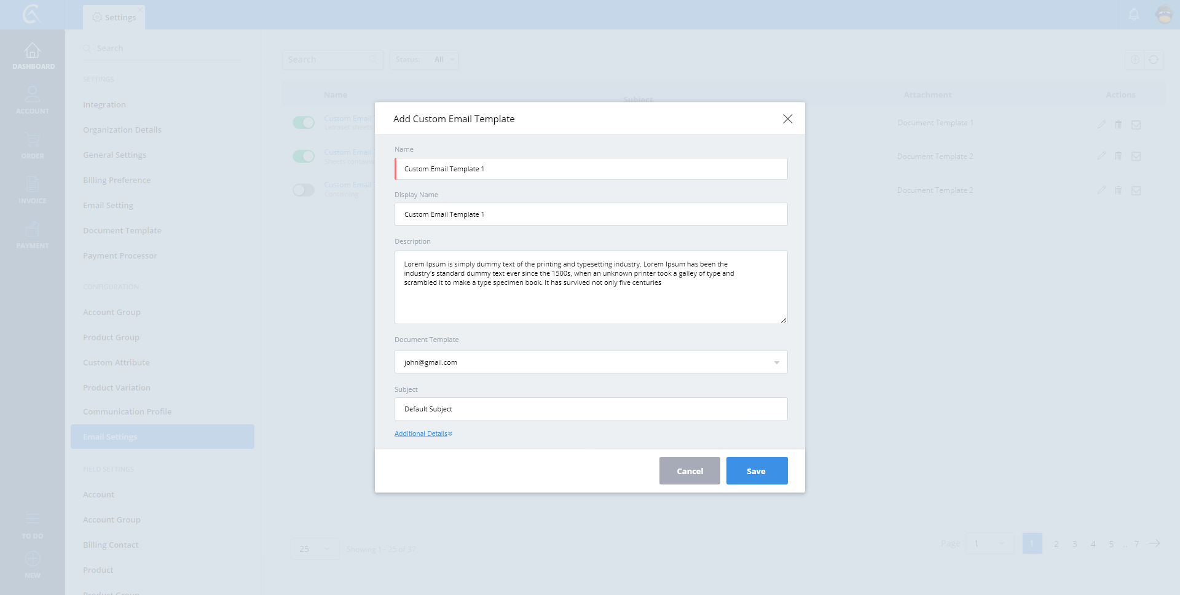Enable the third email template switch
1180x595 pixels.
click(x=304, y=190)
